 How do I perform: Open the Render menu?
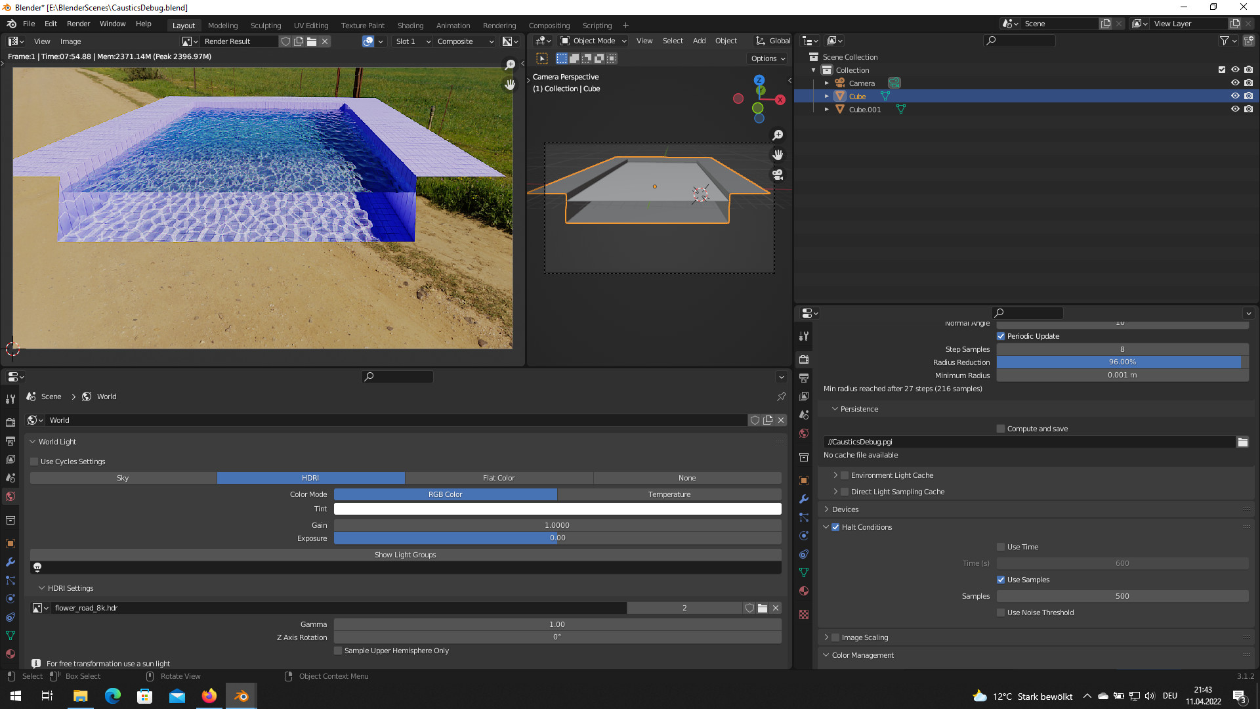click(x=78, y=24)
